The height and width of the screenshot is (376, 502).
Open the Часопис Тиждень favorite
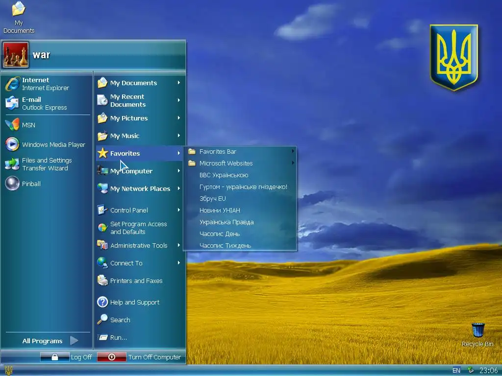(240, 246)
